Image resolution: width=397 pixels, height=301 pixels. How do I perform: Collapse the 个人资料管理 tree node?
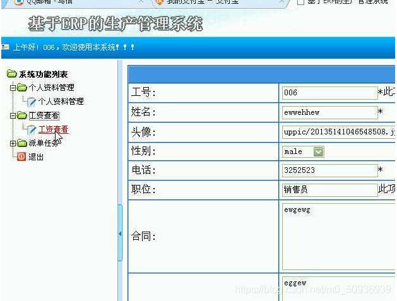tap(13, 88)
